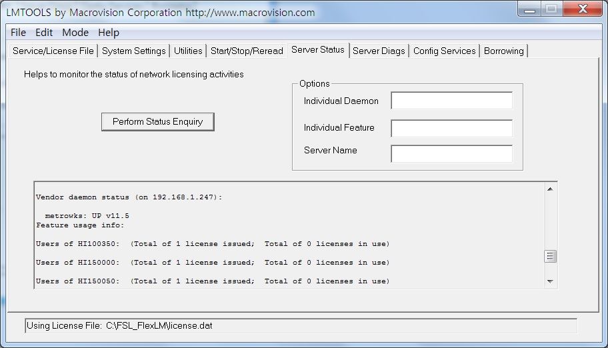Switch to the Config Services tab

(445, 51)
